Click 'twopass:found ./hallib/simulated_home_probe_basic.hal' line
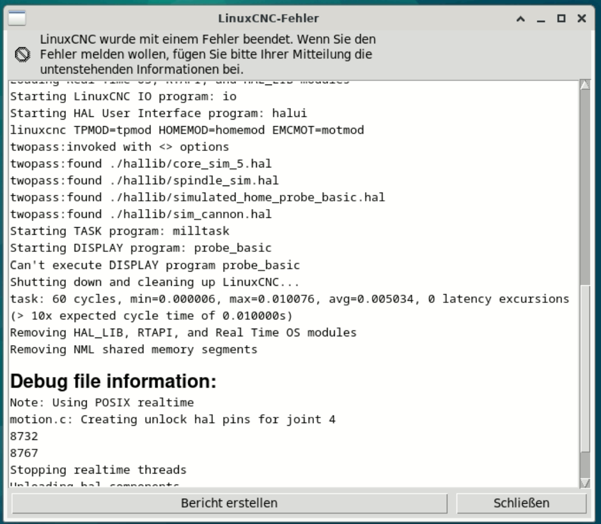The width and height of the screenshot is (601, 524). pyautogui.click(x=198, y=198)
